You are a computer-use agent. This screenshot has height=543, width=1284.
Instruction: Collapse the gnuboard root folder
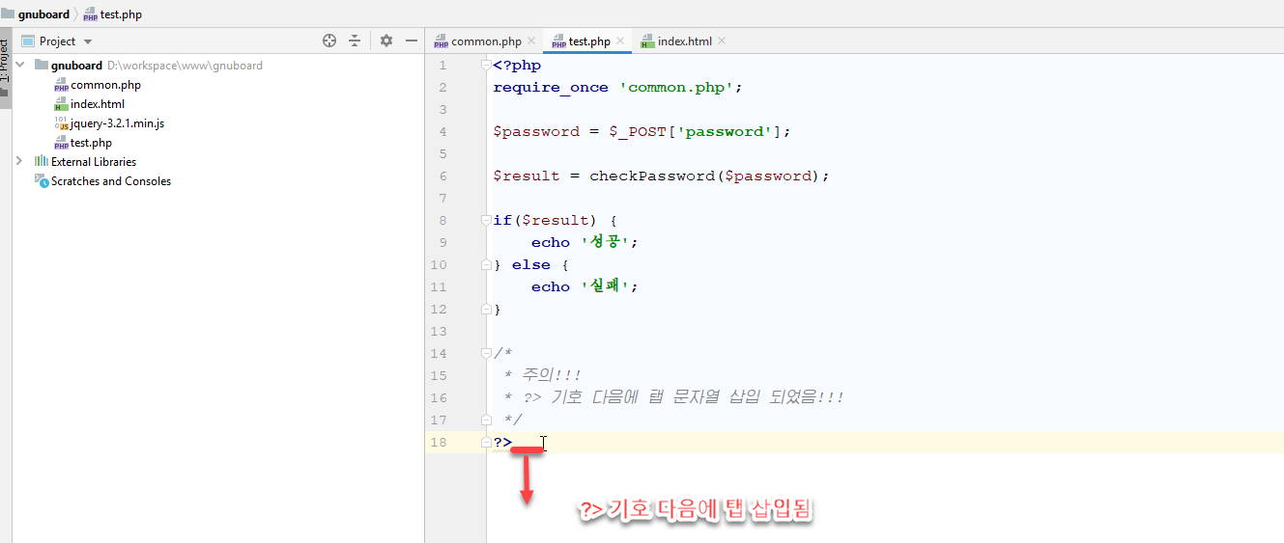(20, 65)
